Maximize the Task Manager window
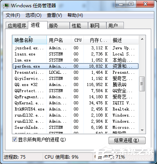Image resolution: width=157 pixels, height=164 pixels. 131,4
